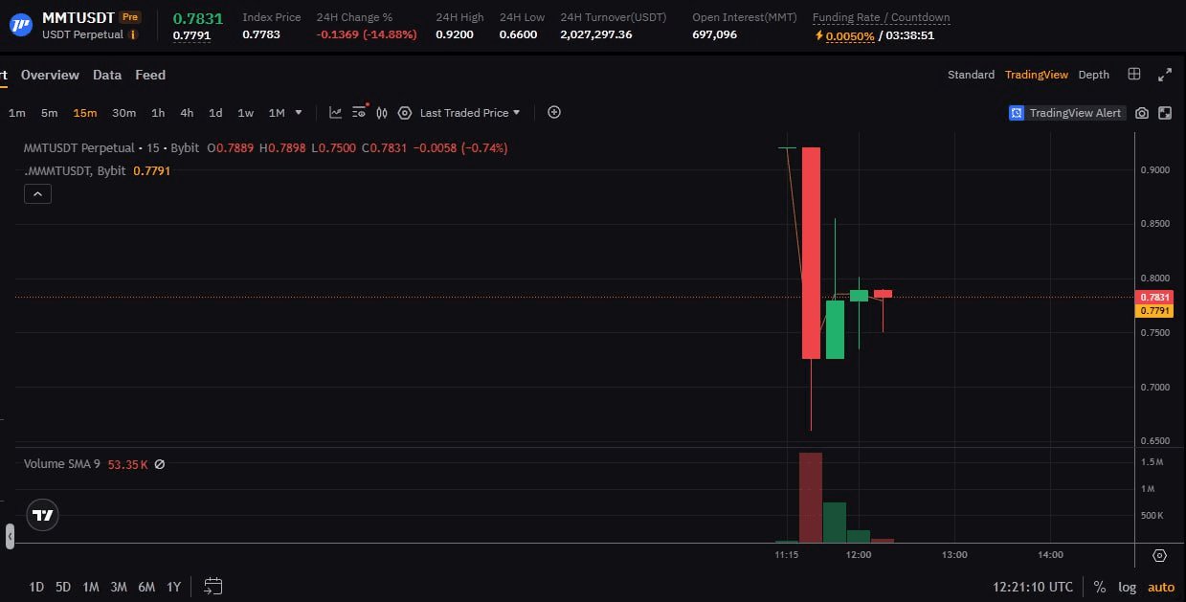Select the 1h timeframe
This screenshot has height=602, width=1186.
[158, 113]
